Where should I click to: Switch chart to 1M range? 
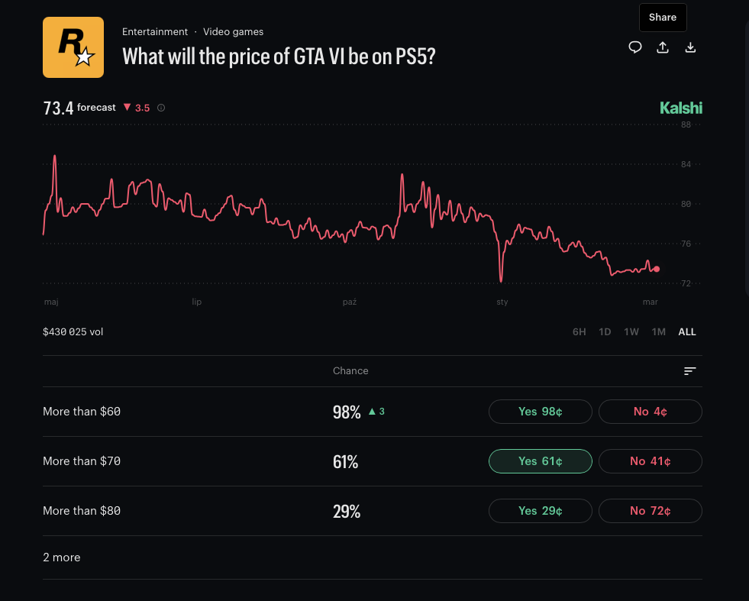click(x=658, y=332)
